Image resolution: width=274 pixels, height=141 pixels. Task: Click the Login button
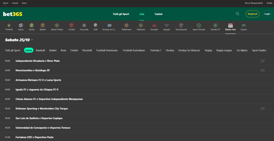tap(267, 14)
